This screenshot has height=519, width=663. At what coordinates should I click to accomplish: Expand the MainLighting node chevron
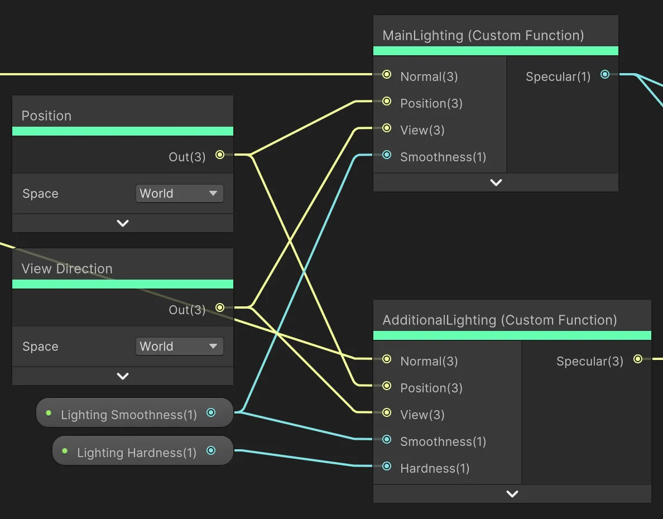click(496, 182)
